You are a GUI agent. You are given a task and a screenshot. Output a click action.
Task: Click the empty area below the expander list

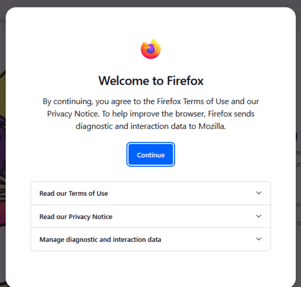pyautogui.click(x=151, y=266)
